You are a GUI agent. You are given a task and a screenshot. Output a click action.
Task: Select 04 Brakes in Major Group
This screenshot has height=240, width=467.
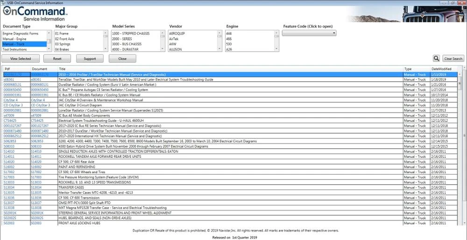point(63,50)
